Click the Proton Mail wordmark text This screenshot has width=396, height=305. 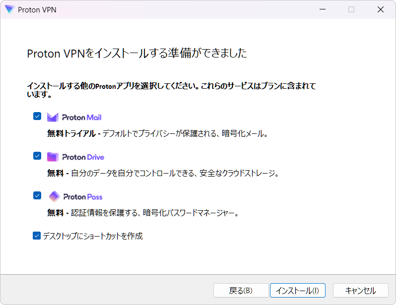82,118
